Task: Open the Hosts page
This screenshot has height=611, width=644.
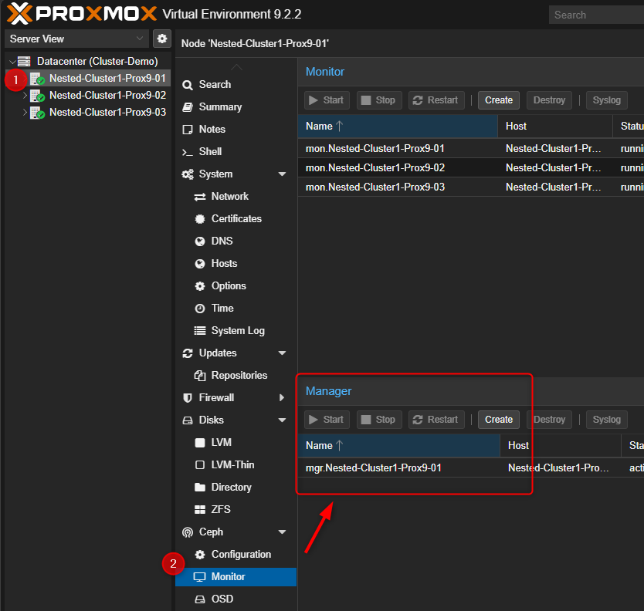Action: coord(236,263)
